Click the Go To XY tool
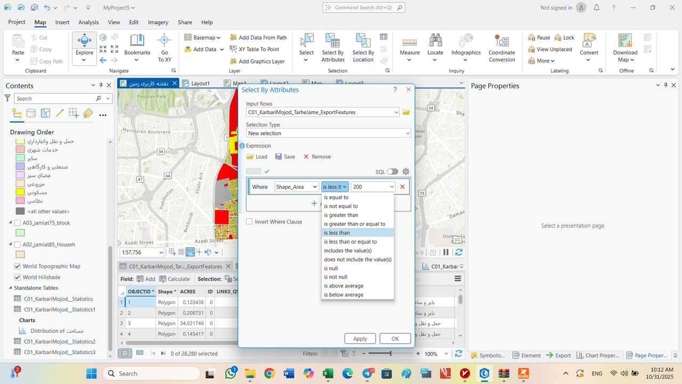682x384 pixels. pyautogui.click(x=164, y=48)
